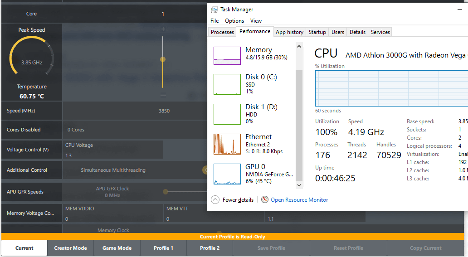Click the Copy Current button
Image resolution: width=468 pixels, height=257 pixels.
tap(426, 248)
